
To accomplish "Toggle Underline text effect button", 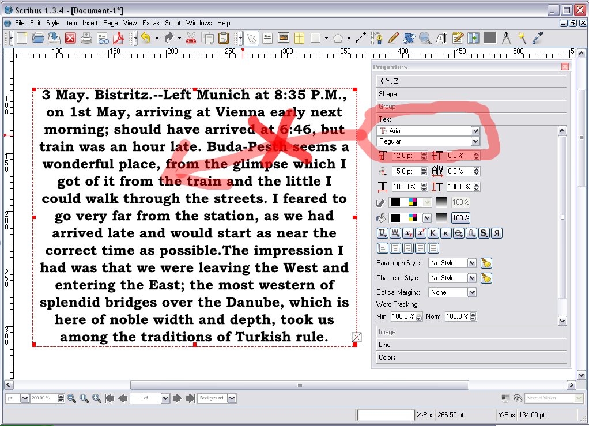I will click(x=382, y=233).
